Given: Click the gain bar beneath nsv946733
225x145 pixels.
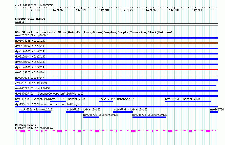Looking at the screenshot, I should pyautogui.click(x=188, y=101).
